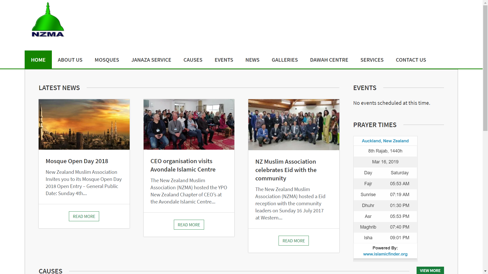Go to Dawah Centre menu item
The height and width of the screenshot is (274, 488).
point(329,60)
